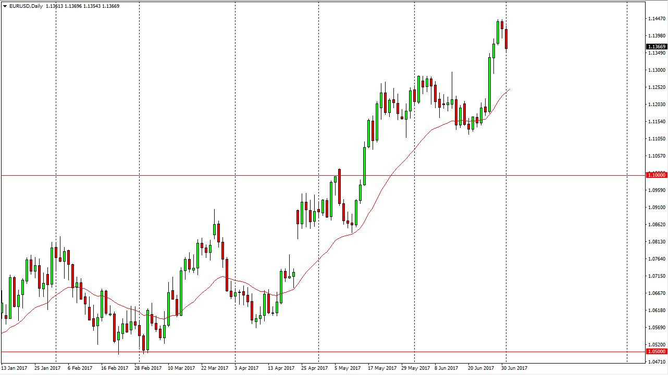This screenshot has width=668, height=375.
Task: Click the 1.08620 price axis label
Action: pos(657,225)
